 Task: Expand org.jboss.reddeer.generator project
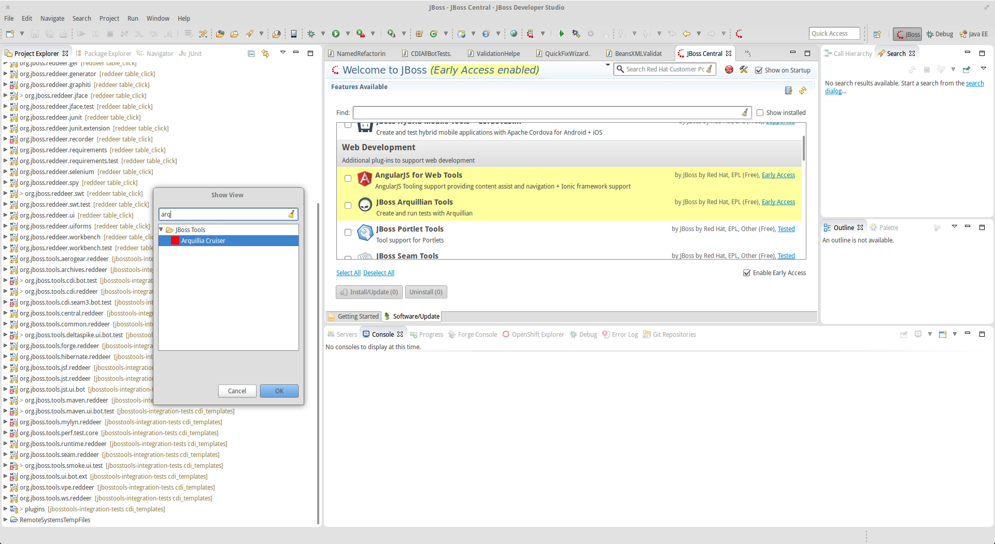coord(5,74)
